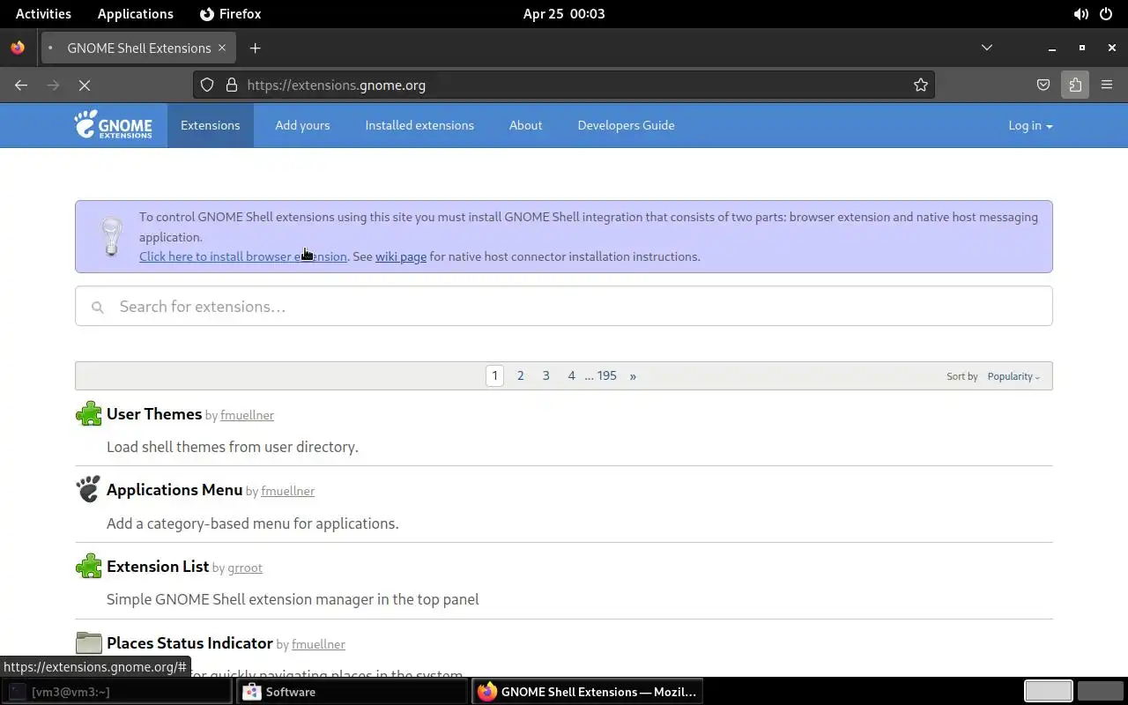The image size is (1128, 705).
Task: Click the Applications Menu footprint icon
Action: pyautogui.click(x=88, y=489)
